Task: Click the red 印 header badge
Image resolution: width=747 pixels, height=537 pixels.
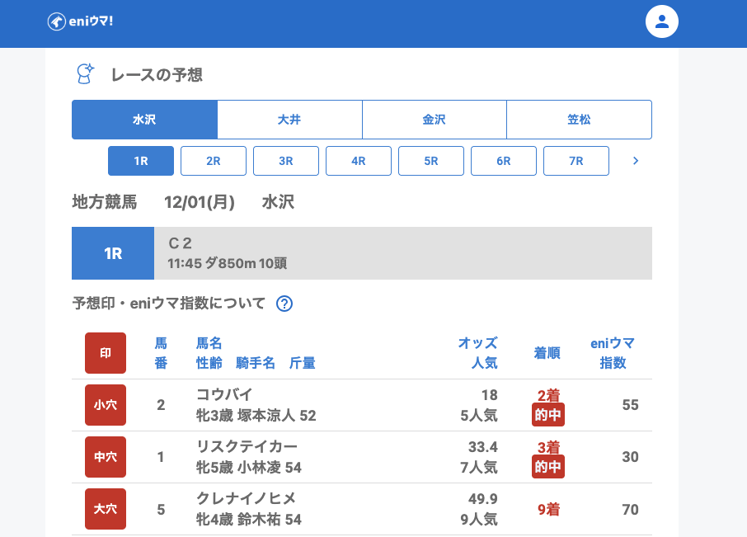Action: point(106,353)
